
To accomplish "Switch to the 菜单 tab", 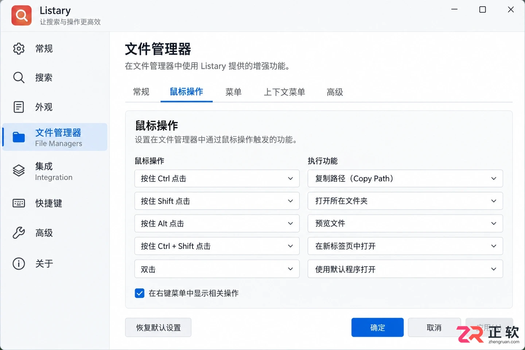I will click(x=234, y=92).
